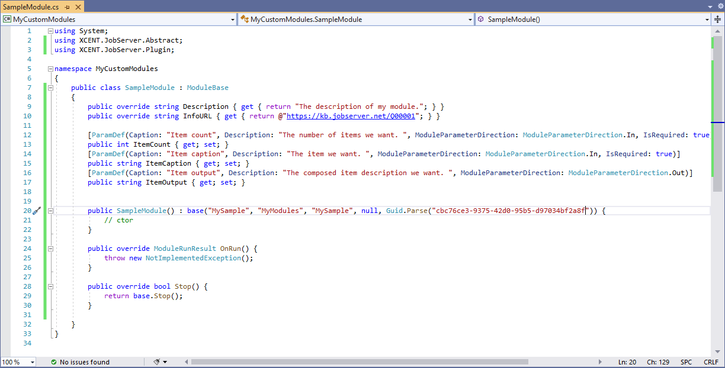Click the Ln: 20 line indicator

click(x=627, y=362)
